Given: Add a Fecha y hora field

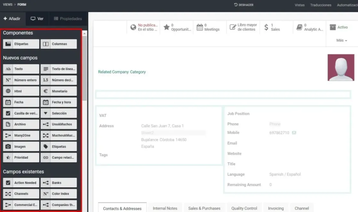Looking at the screenshot, I should (59, 102).
